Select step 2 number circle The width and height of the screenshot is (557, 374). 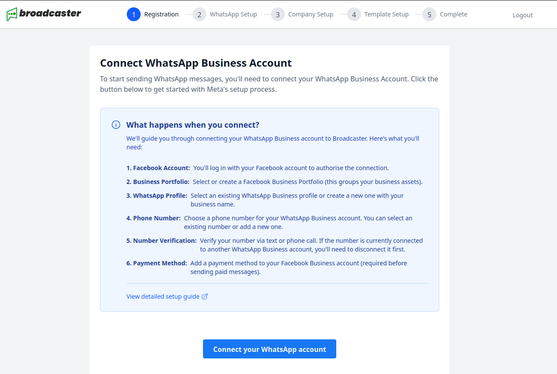pyautogui.click(x=200, y=14)
